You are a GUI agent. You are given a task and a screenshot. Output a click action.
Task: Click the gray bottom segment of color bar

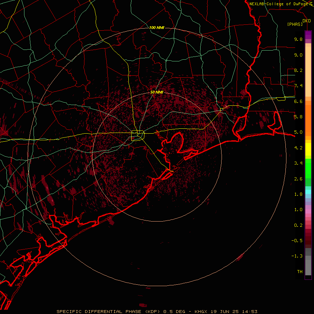click(308, 266)
